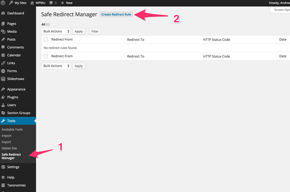
Task: Click the Settings icon in sidebar
Action: tap(3, 167)
